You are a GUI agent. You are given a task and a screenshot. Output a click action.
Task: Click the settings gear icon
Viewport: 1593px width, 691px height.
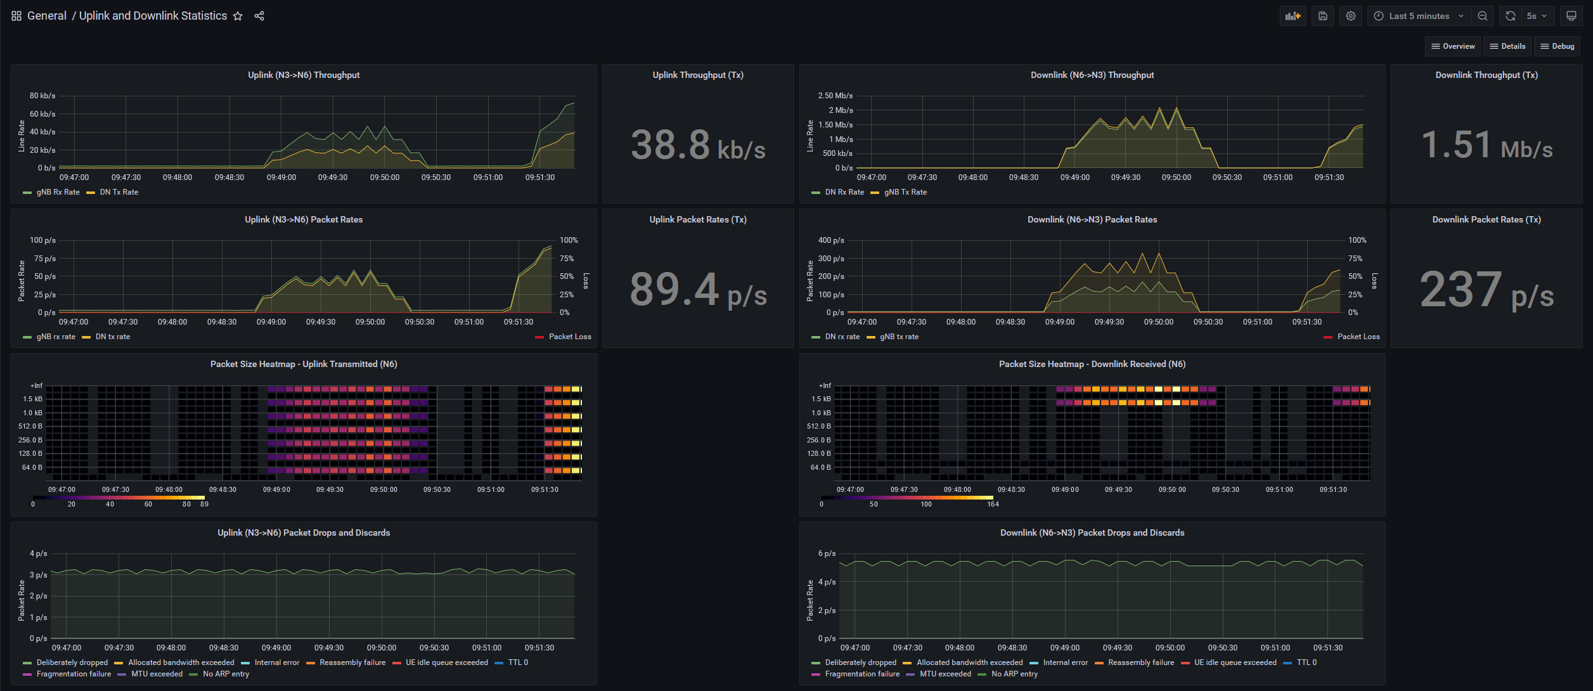point(1350,16)
